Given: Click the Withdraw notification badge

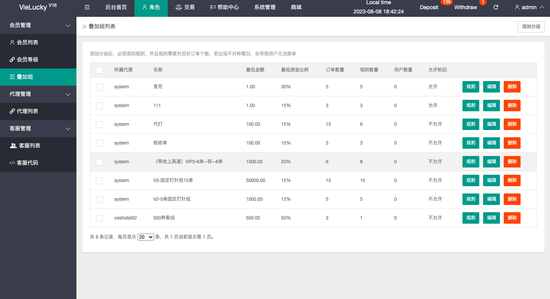Looking at the screenshot, I should tap(483, 2).
